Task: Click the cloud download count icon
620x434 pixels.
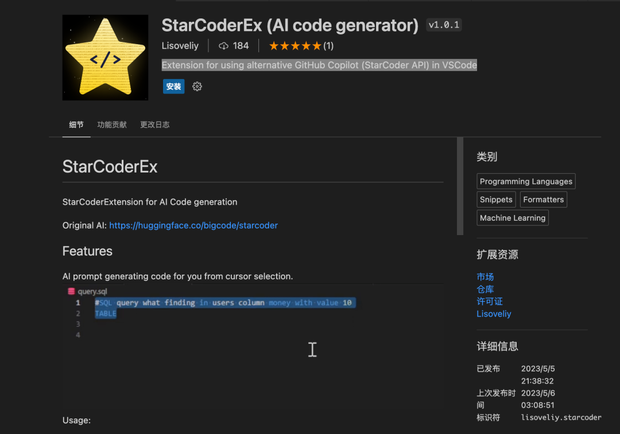Action: coord(223,46)
